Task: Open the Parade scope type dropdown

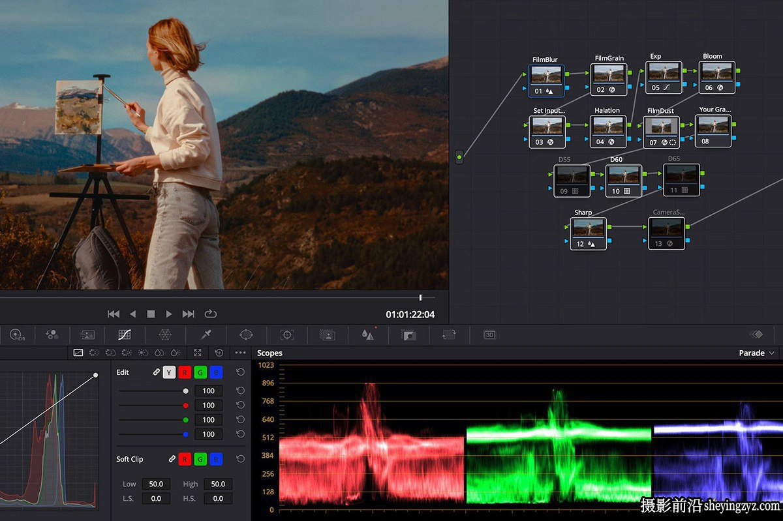Action: (x=757, y=353)
